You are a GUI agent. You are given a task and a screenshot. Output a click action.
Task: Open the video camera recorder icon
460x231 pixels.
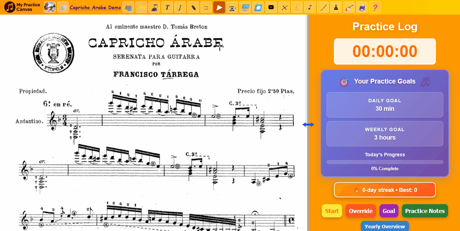point(232,7)
